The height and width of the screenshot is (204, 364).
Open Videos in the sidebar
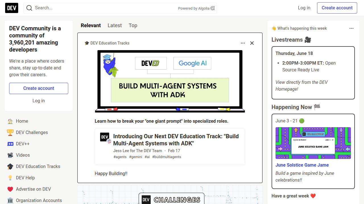tap(39, 155)
